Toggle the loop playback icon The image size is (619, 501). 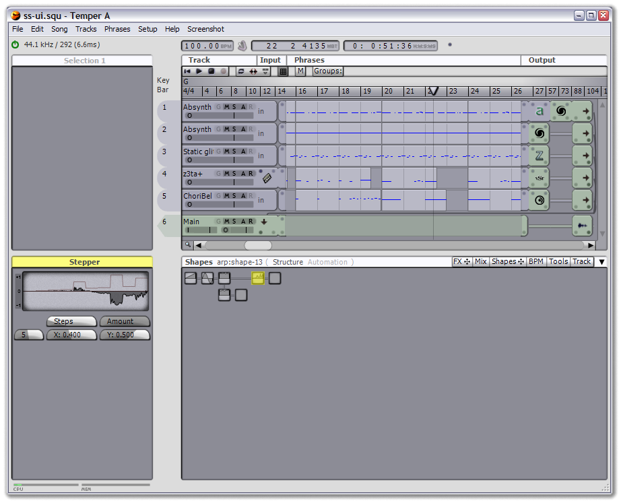241,71
